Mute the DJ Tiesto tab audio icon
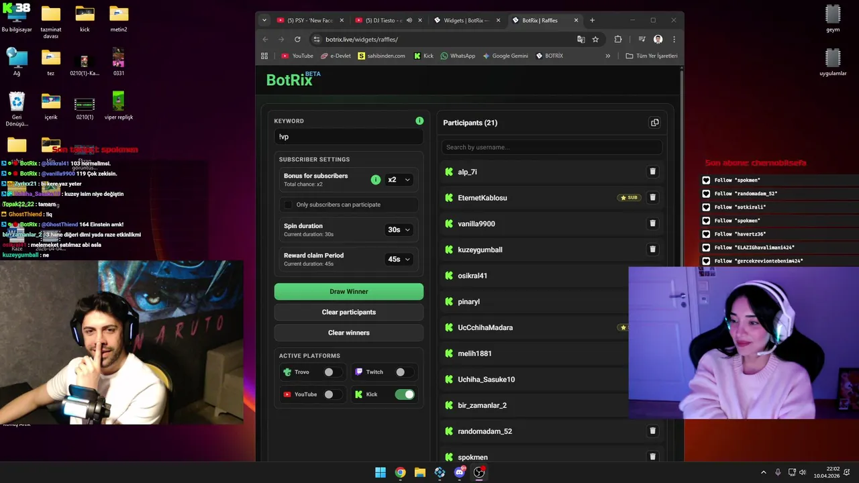Image resolution: width=859 pixels, height=483 pixels. tap(409, 20)
